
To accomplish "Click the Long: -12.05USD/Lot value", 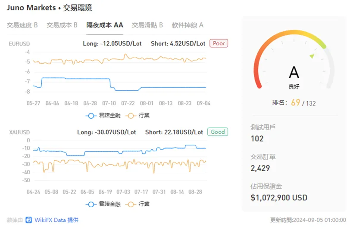I will (112, 43).
